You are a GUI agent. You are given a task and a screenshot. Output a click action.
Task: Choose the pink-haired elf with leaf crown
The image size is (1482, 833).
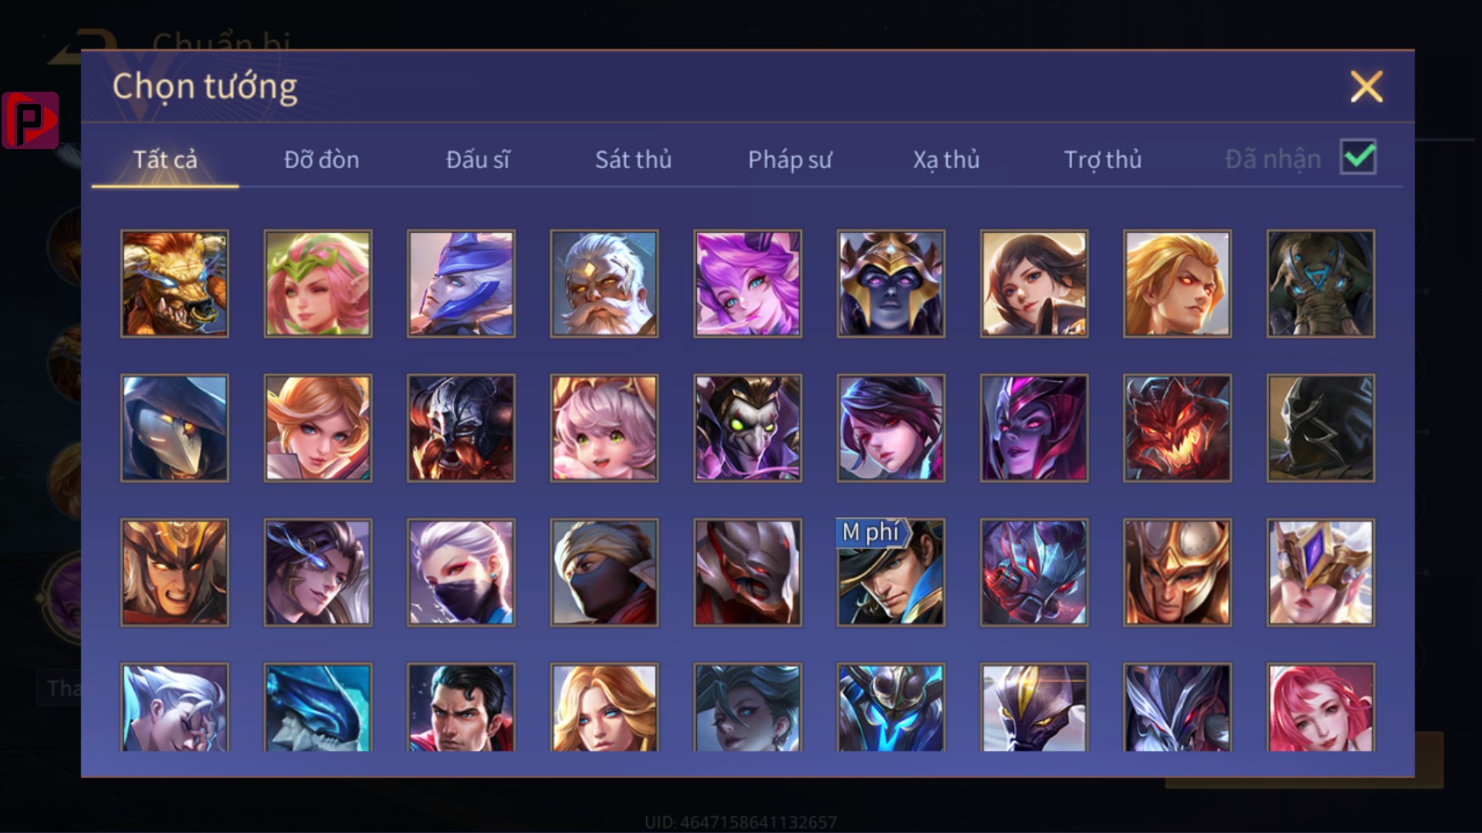pos(318,284)
